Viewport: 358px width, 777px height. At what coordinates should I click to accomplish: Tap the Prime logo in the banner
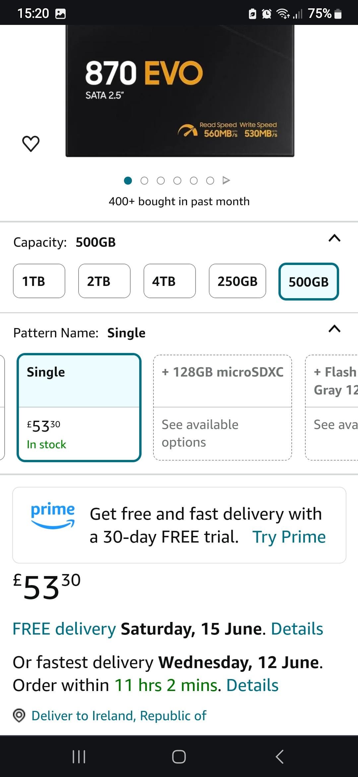[53, 515]
